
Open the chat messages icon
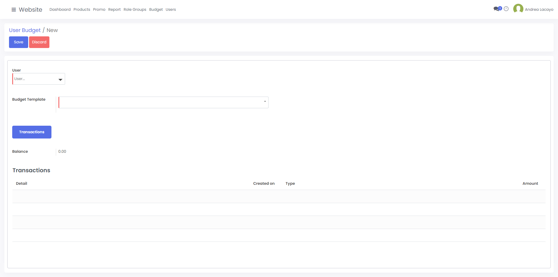pos(496,9)
